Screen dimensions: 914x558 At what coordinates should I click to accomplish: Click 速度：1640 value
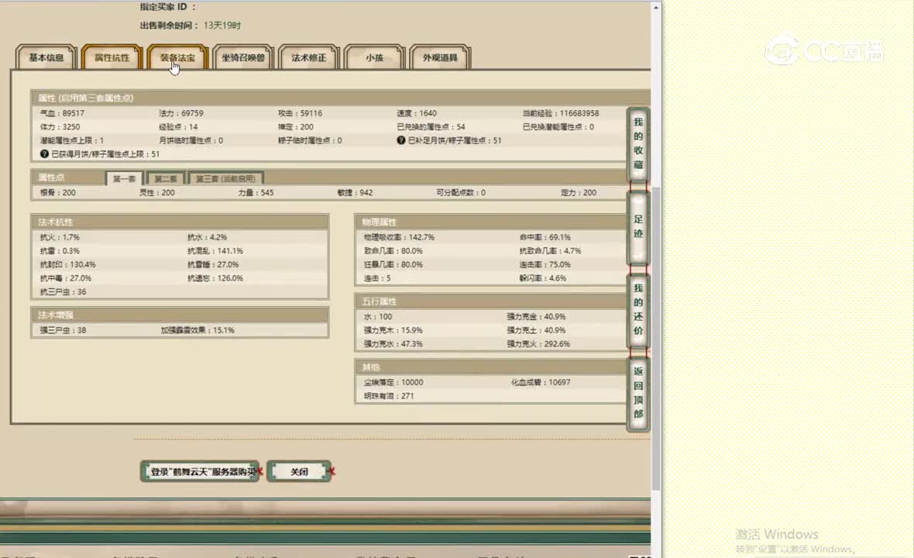pyautogui.click(x=416, y=113)
